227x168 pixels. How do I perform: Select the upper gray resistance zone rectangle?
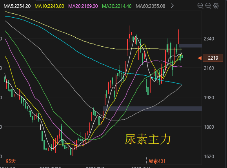190,46
